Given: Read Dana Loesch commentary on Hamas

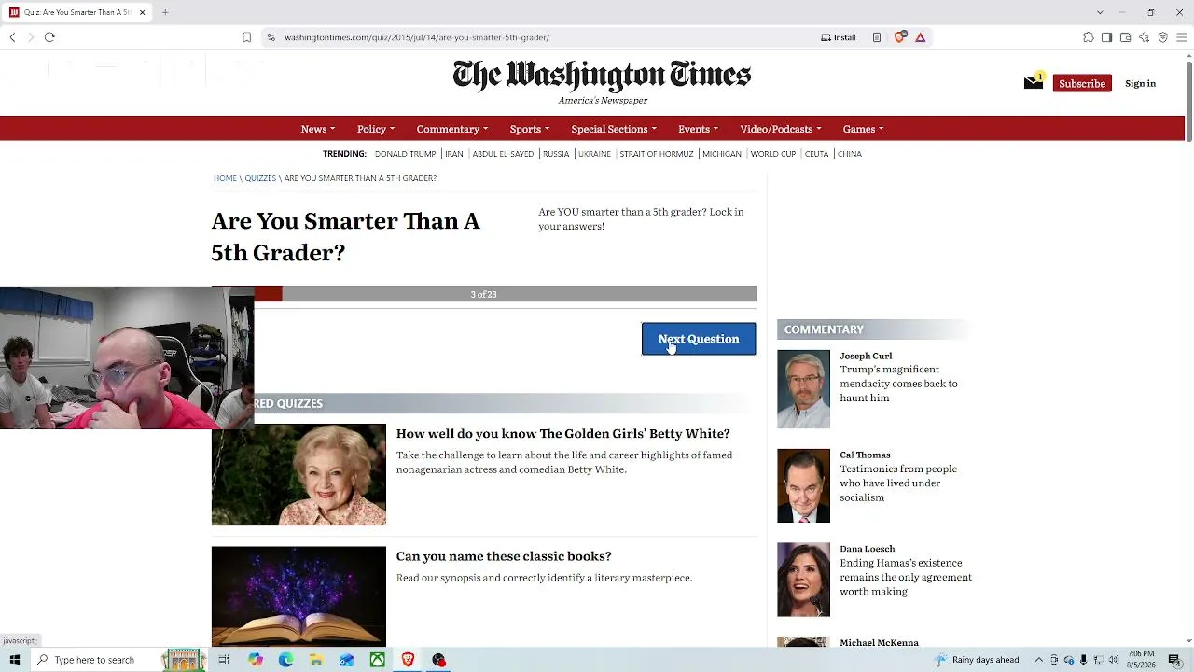Looking at the screenshot, I should 906,577.
